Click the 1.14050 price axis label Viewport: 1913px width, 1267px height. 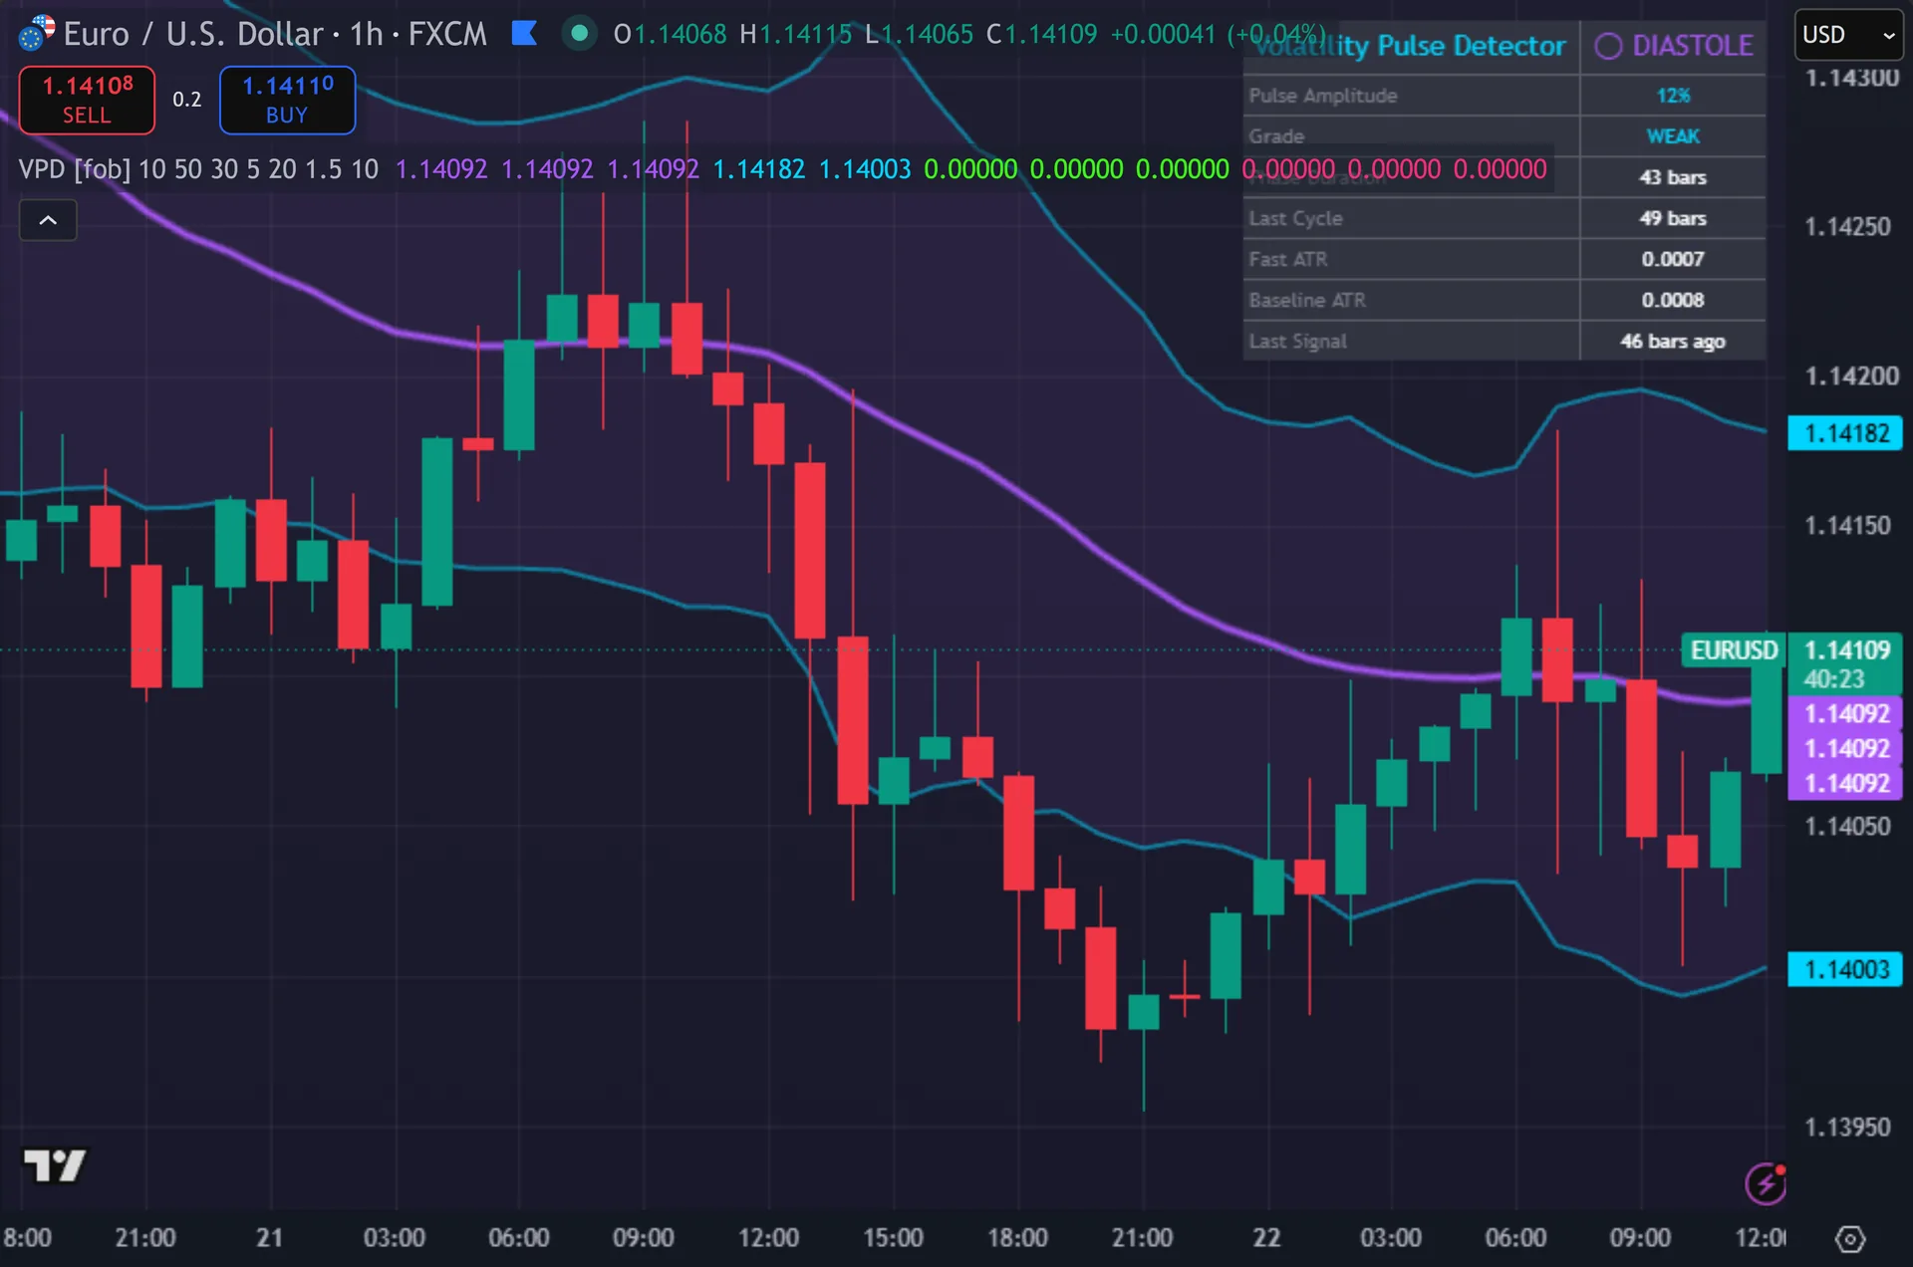1847,827
